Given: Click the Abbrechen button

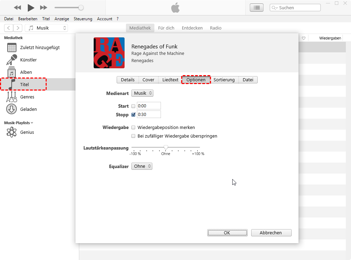Looking at the screenshot, I should 271,233.
